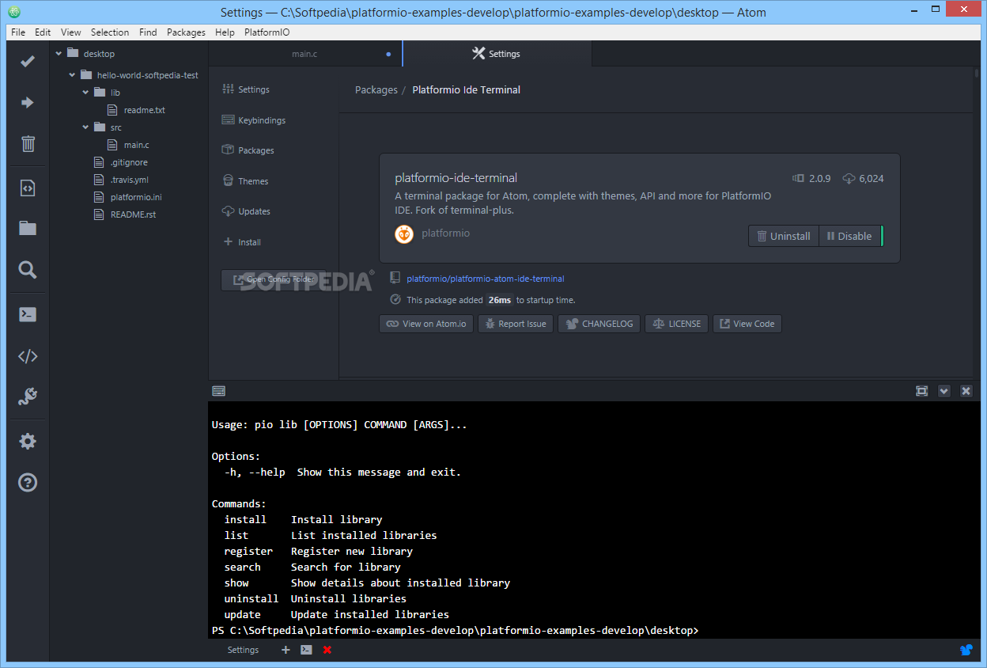The width and height of the screenshot is (987, 668).
Task: Uninstall the platformio-ide-terminal package
Action: 783,236
